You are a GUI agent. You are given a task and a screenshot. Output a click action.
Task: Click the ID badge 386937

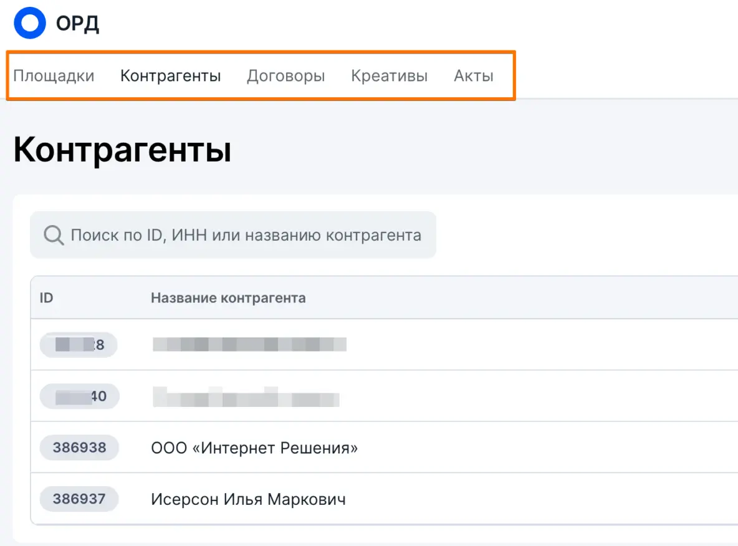(79, 499)
